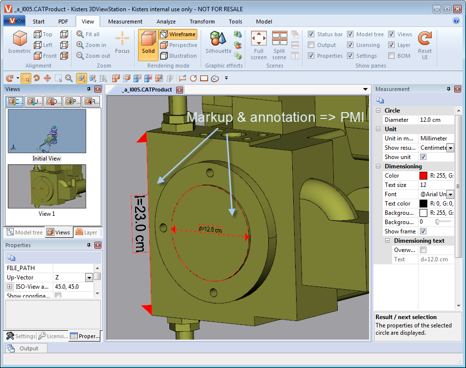Enable the Output pane checkbox
The width and height of the screenshot is (466, 368).
[311, 45]
